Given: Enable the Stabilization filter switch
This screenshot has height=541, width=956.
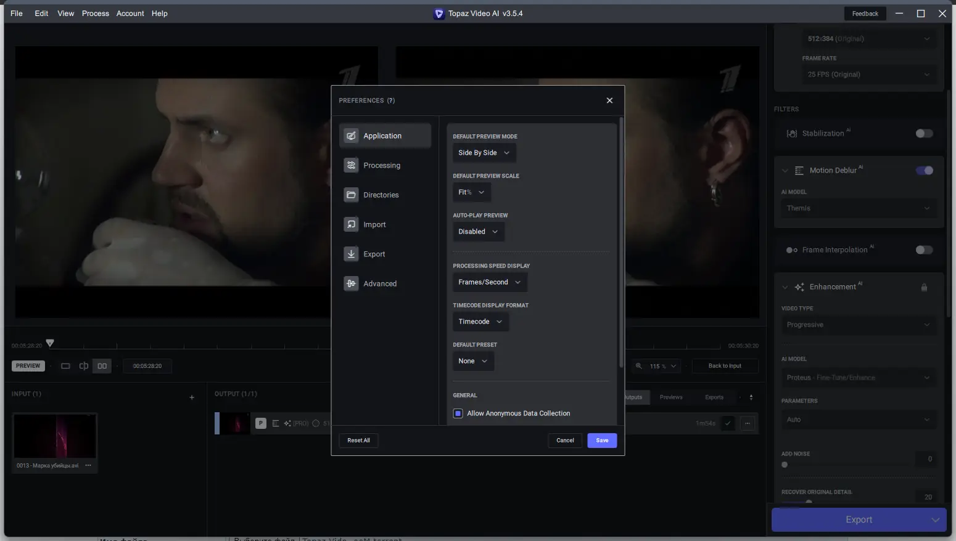Looking at the screenshot, I should [x=924, y=133].
